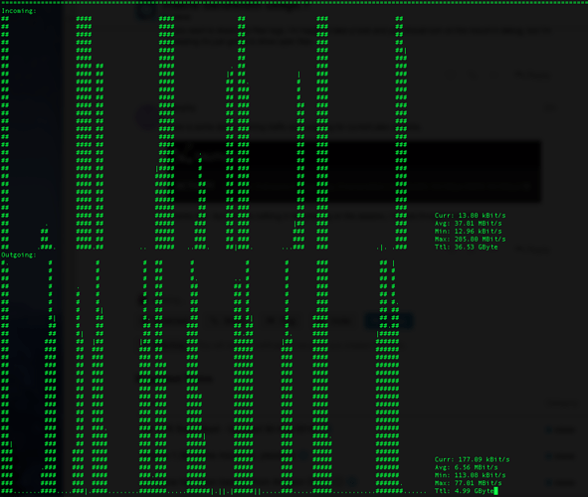This screenshot has width=588, height=497.
Task: Select the incoming Avg 37.81 MBit/s line
Action: [468, 224]
